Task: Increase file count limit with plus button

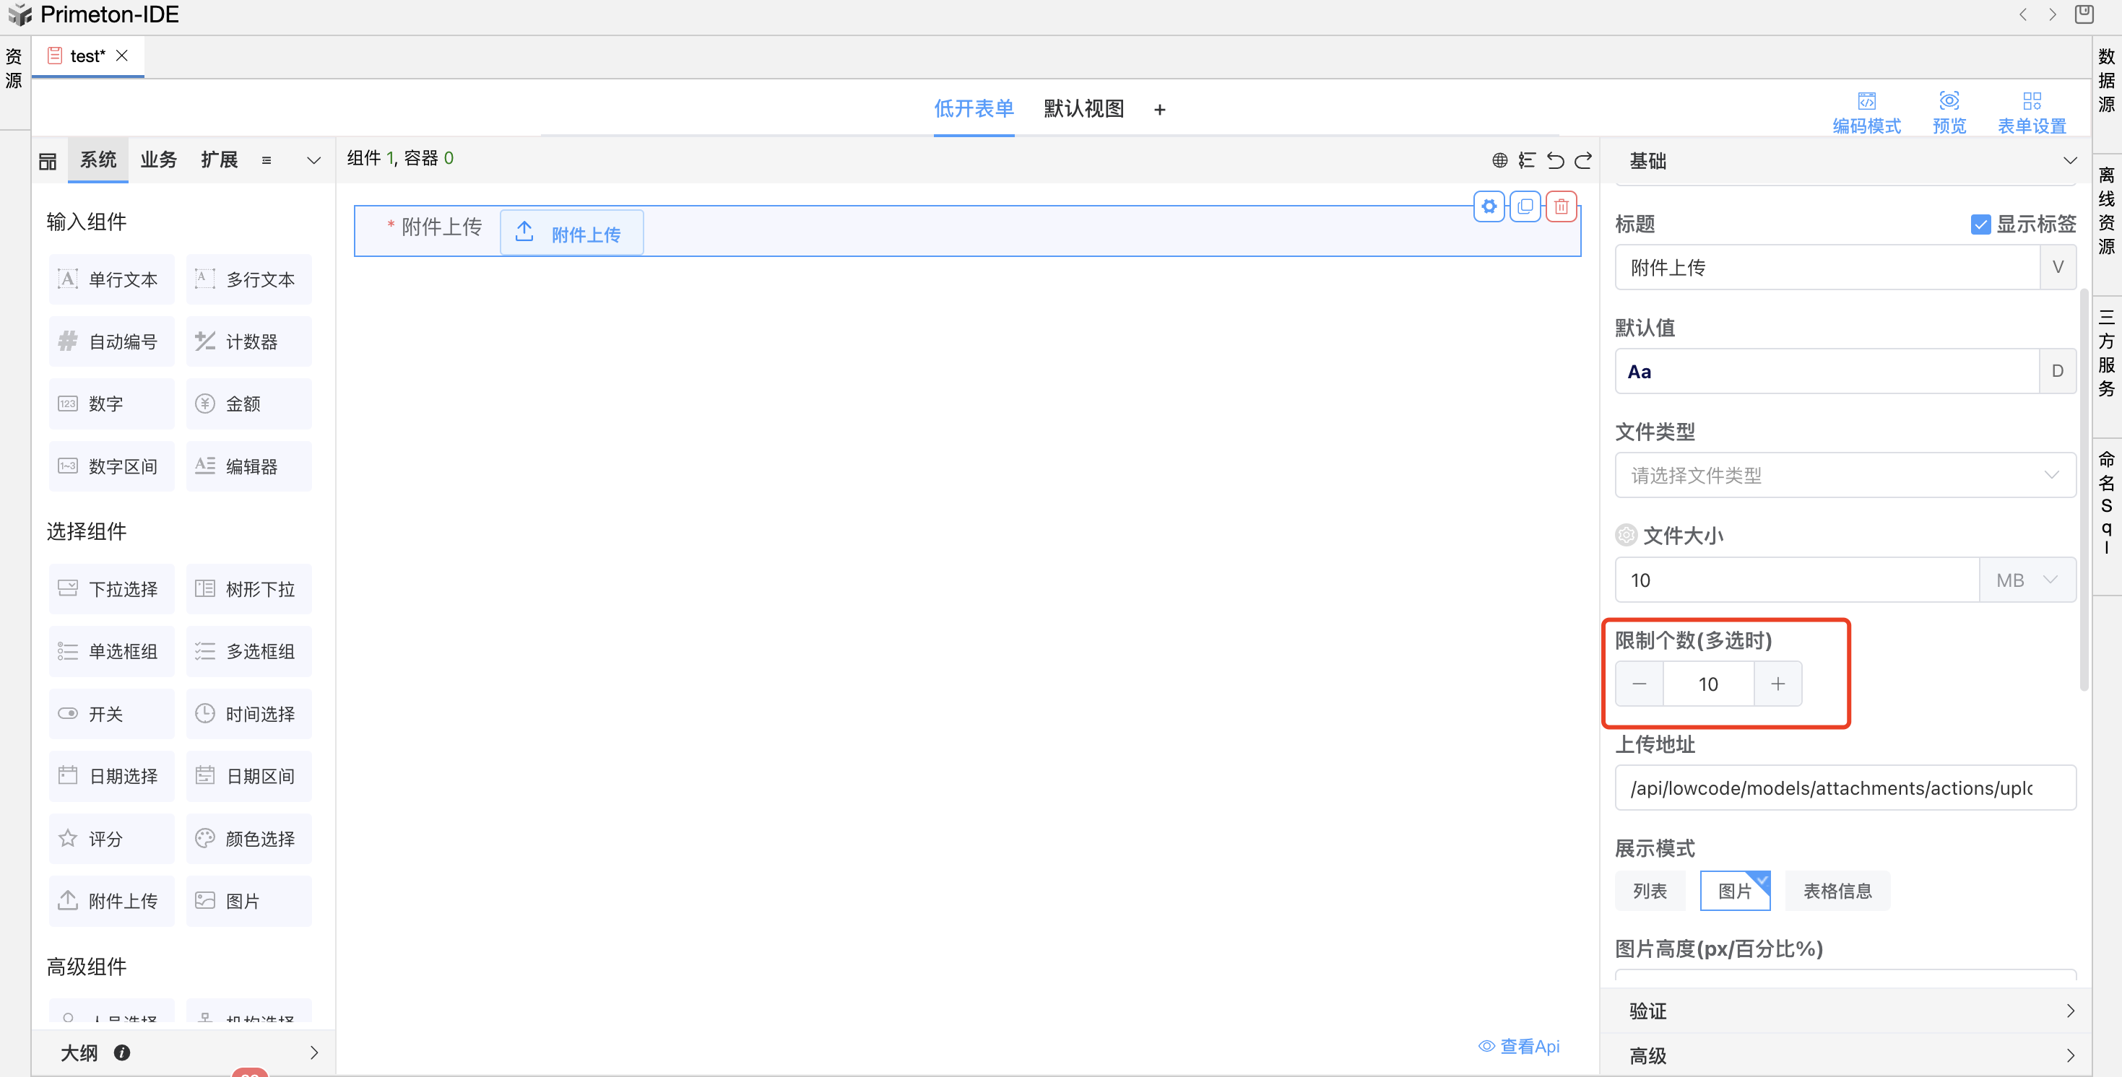Action: 1777,684
